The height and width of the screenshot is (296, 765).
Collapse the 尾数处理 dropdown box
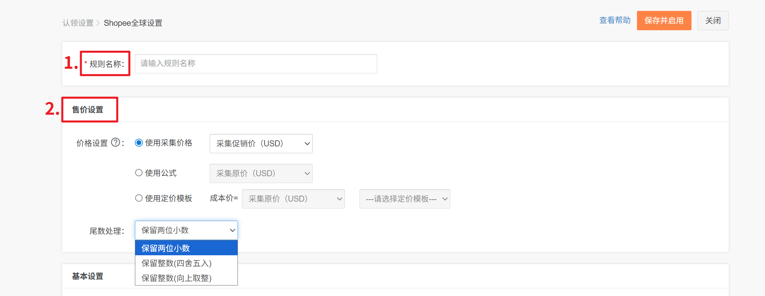click(186, 230)
